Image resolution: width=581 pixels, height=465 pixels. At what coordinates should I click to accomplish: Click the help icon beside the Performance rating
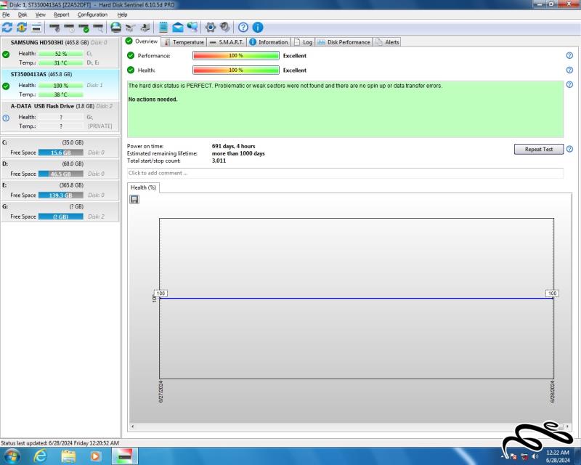coord(569,56)
